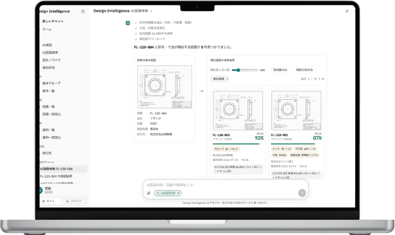Go to ホーム in the sidebar
This screenshot has width=395, height=235.
47,29
